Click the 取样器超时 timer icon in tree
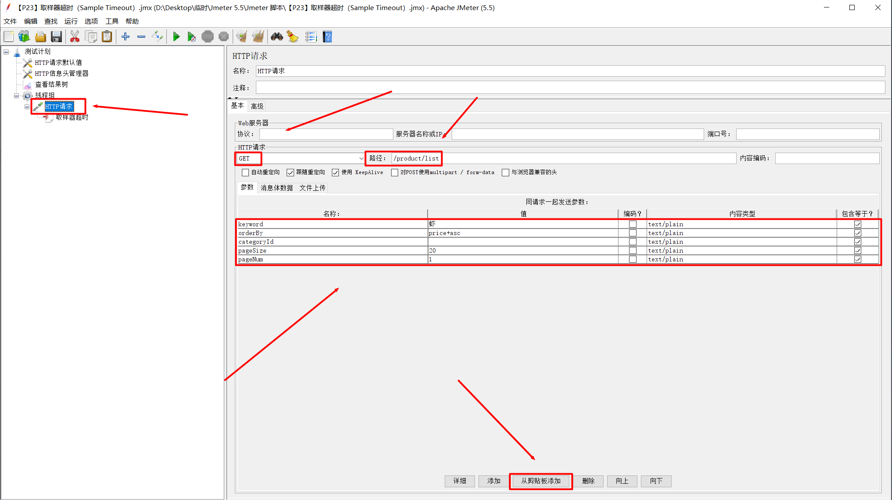Screen dimensions: 892x500 coord(48,118)
